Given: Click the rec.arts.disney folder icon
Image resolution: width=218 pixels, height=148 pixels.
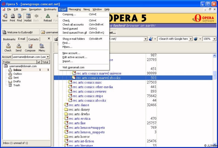Looking at the screenshot, I should 66,110.
